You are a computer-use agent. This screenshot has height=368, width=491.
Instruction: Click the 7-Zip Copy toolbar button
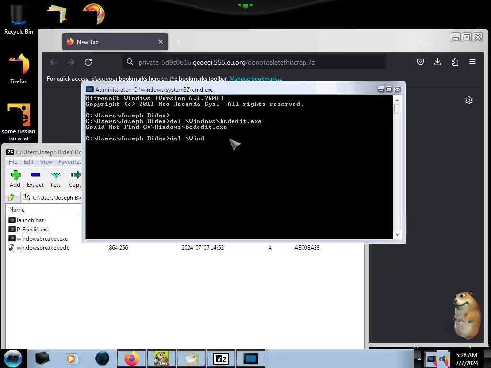click(x=75, y=179)
